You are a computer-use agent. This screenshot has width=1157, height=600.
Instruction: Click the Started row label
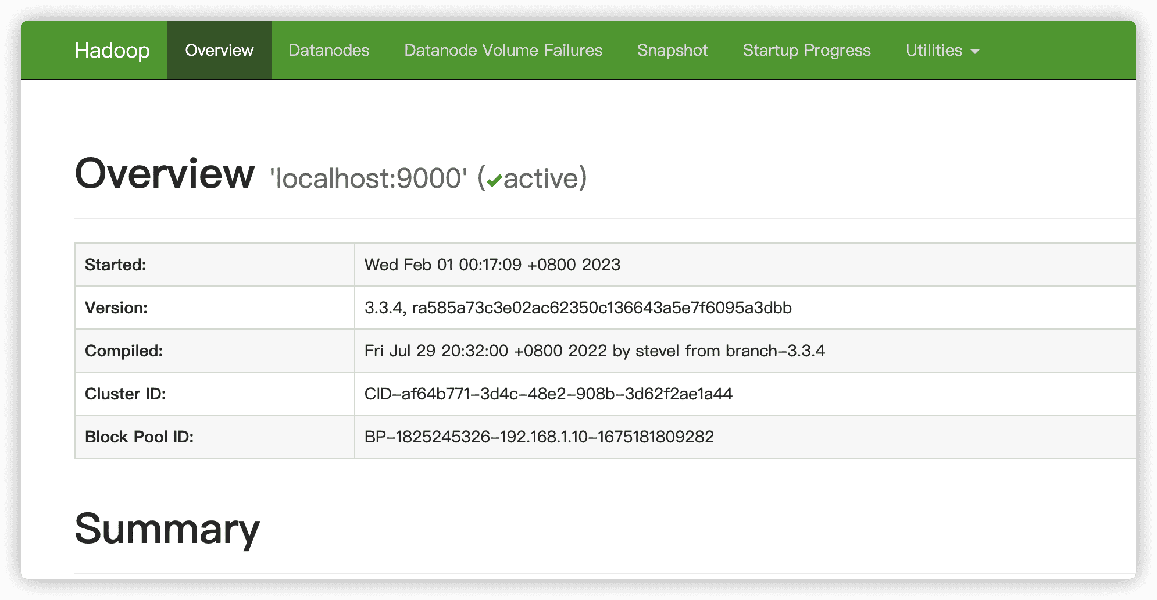click(116, 265)
